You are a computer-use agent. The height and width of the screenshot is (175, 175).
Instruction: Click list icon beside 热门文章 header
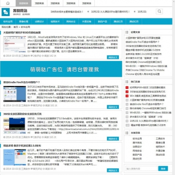click(x=127, y=82)
